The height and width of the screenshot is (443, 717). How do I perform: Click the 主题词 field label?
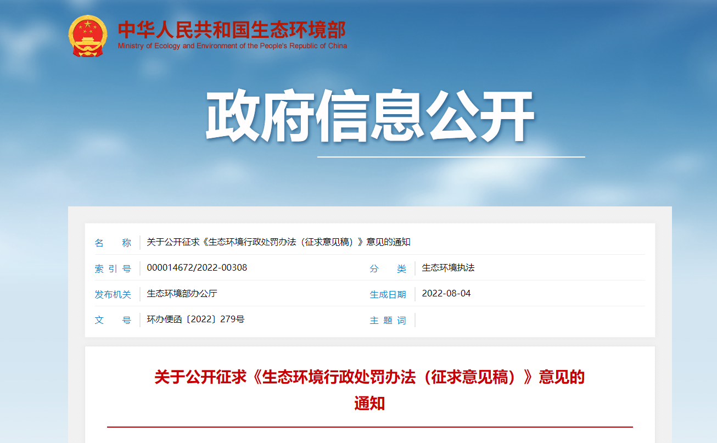(x=388, y=320)
